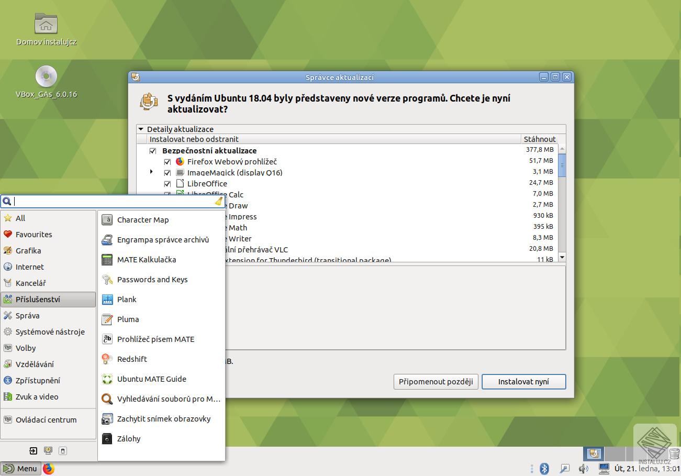This screenshot has width=681, height=476.
Task: Switch to the second workspace
Action: 615,453
